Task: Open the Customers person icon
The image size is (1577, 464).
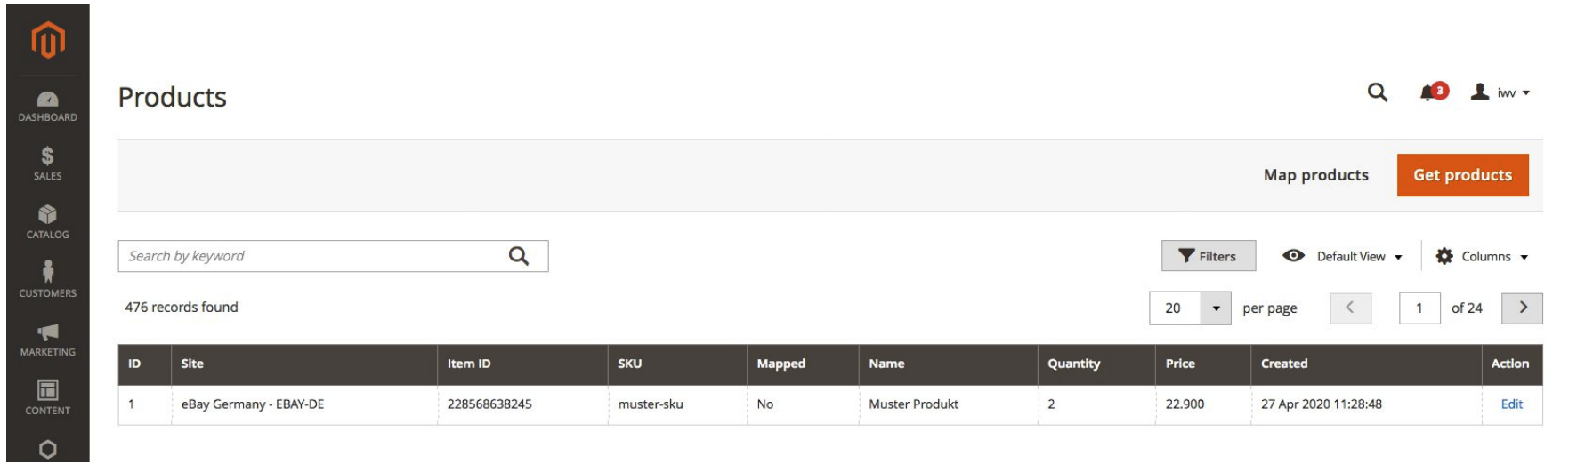Action: tap(48, 272)
